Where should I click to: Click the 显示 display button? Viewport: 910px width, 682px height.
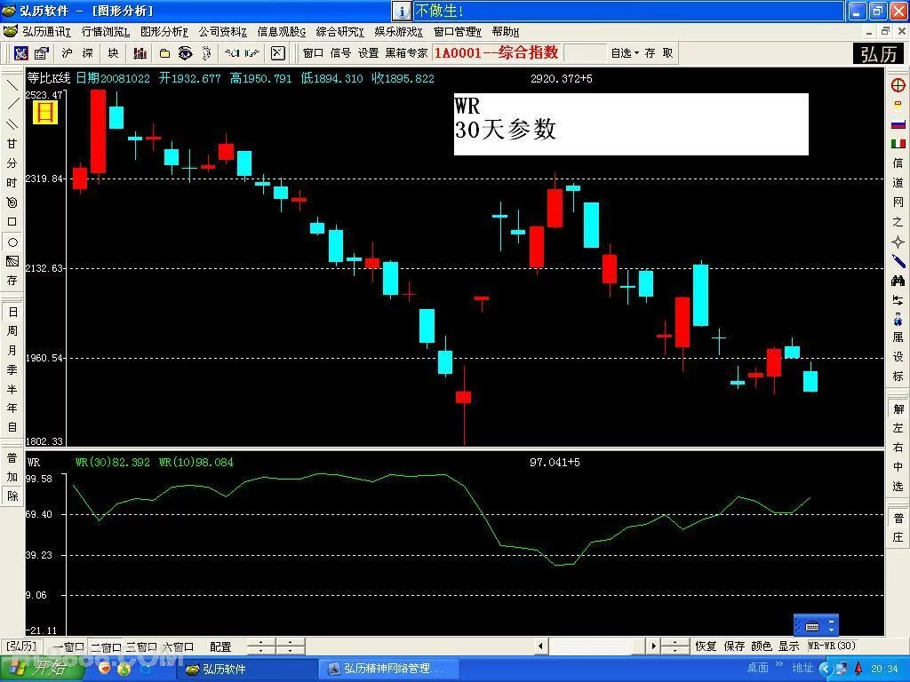pos(789,646)
